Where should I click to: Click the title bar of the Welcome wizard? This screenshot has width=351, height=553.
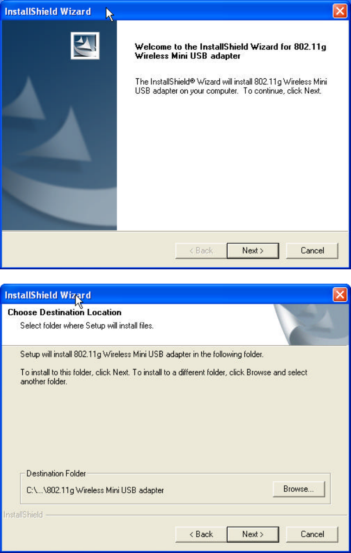166,11
